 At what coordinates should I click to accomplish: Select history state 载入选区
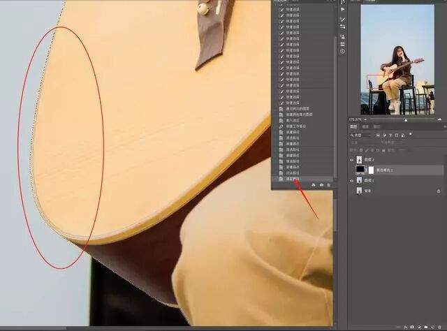pyautogui.click(x=293, y=120)
